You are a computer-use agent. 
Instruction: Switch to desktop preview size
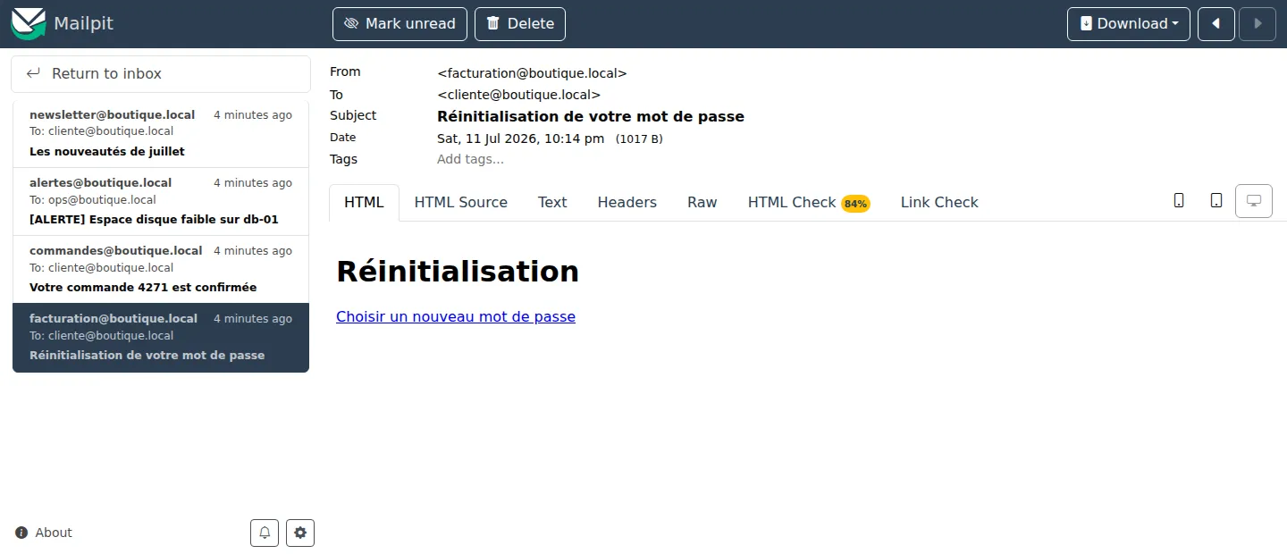click(x=1254, y=201)
